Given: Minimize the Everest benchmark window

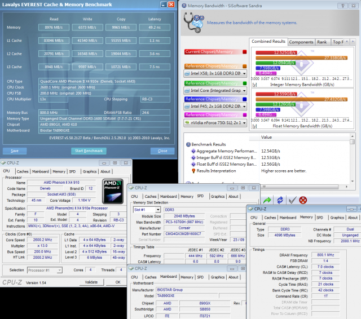Looking at the screenshot, I should pos(164,5).
